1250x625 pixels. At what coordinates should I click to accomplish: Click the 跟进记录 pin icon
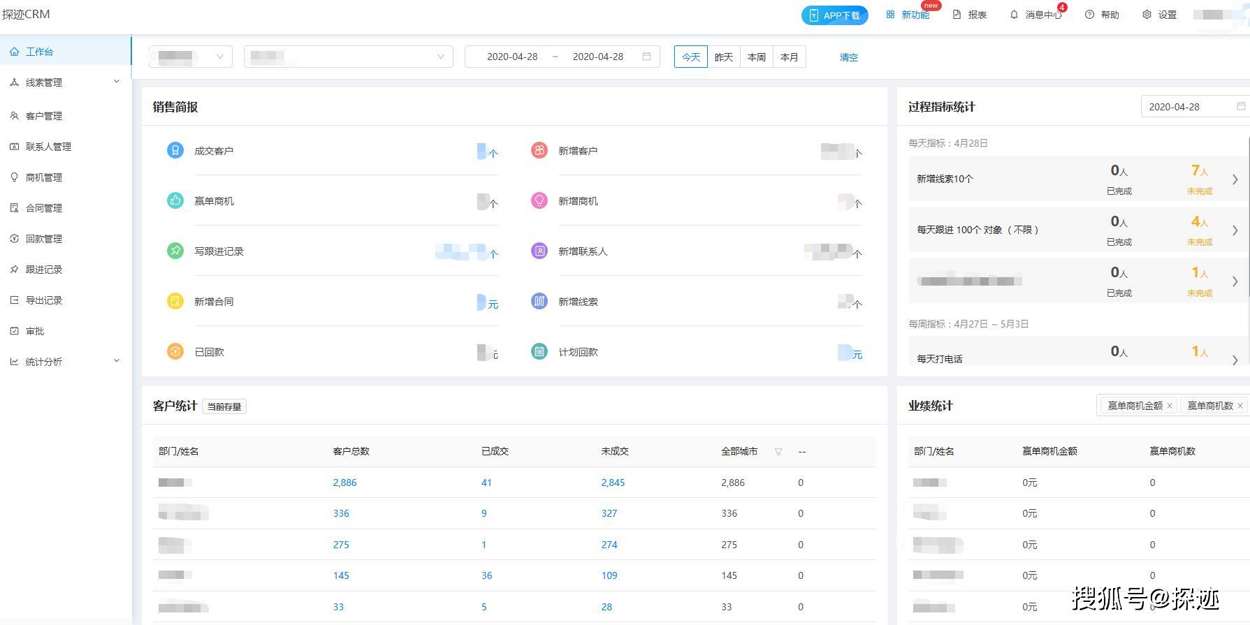click(15, 270)
